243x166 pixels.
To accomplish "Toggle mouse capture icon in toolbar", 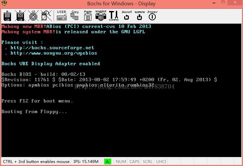I will tap(46, 16).
